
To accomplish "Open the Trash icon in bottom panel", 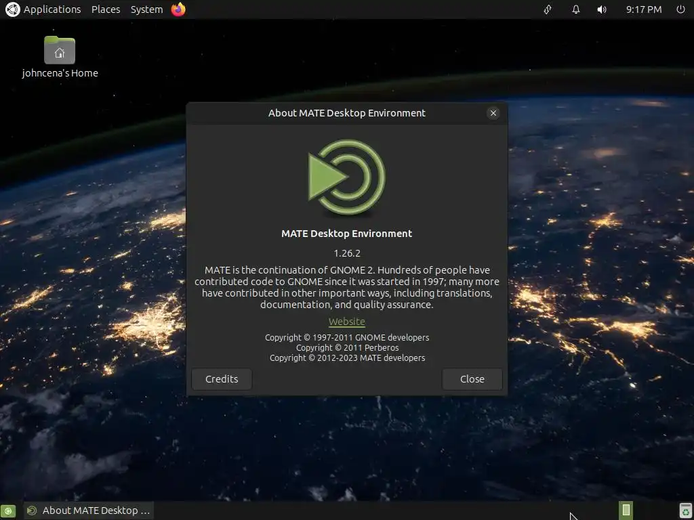I will (x=685, y=511).
